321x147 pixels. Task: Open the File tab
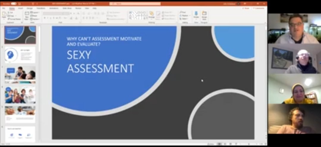[4, 8]
